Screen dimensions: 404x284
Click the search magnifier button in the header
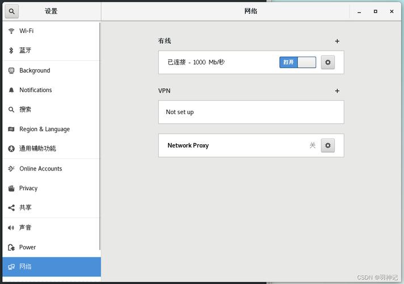point(11,11)
